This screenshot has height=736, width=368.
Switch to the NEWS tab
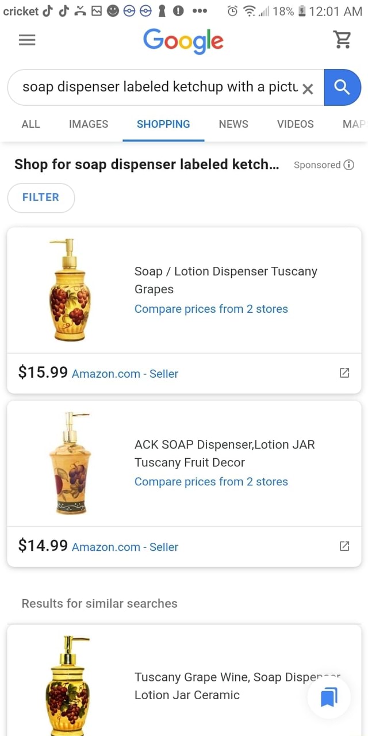click(x=233, y=124)
